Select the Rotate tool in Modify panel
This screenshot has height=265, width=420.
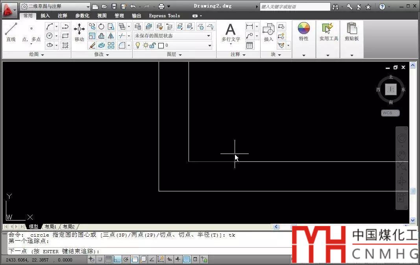(102, 26)
